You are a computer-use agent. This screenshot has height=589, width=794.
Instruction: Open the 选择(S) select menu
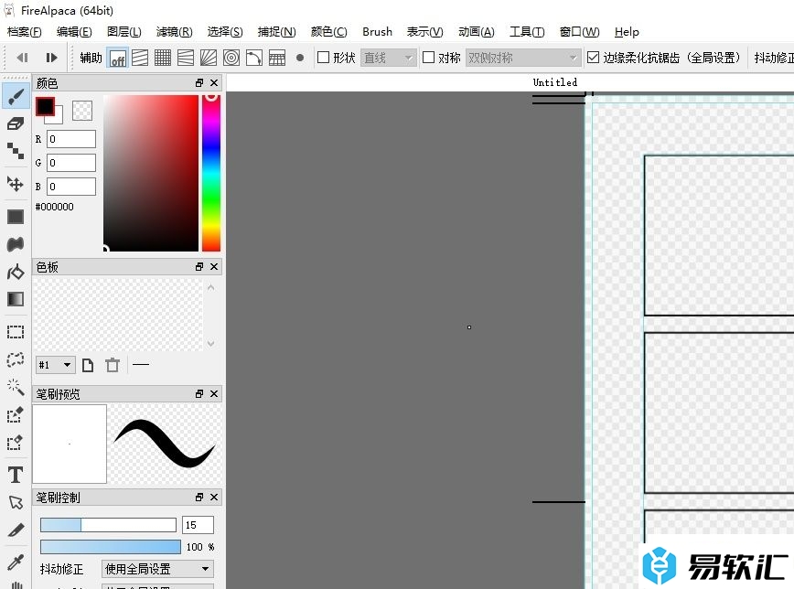(225, 32)
